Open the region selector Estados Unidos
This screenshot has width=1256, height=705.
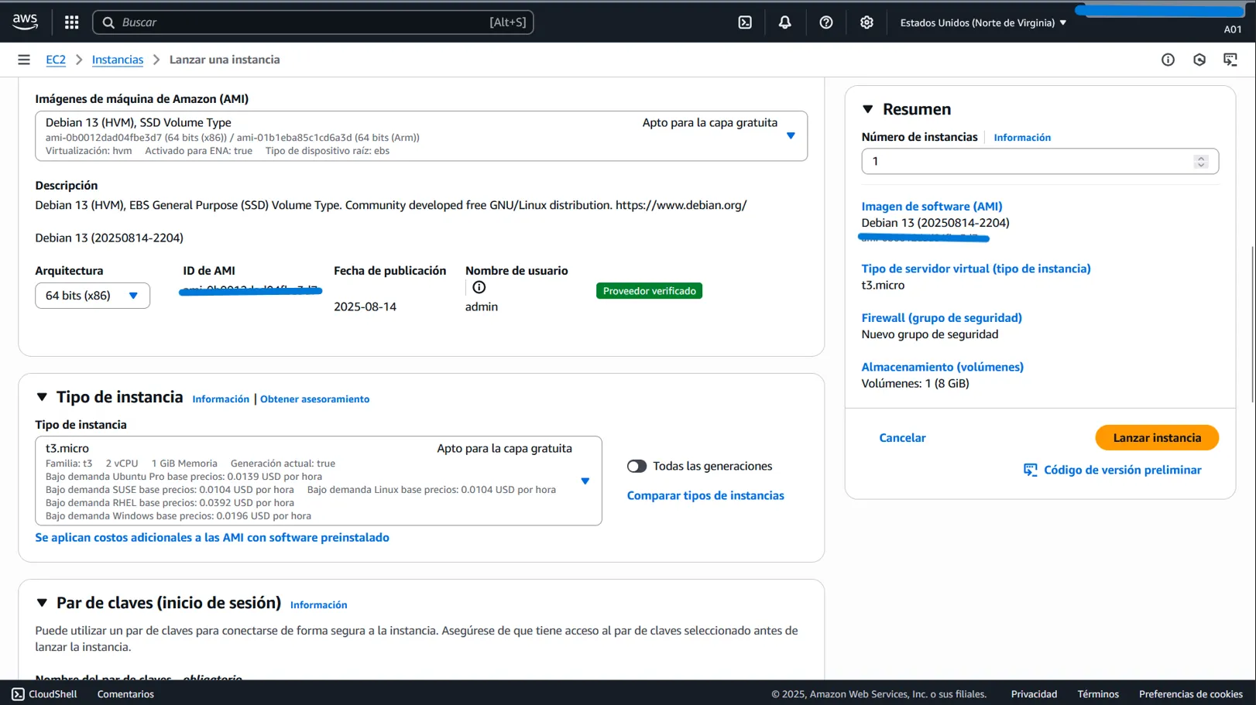982,22
